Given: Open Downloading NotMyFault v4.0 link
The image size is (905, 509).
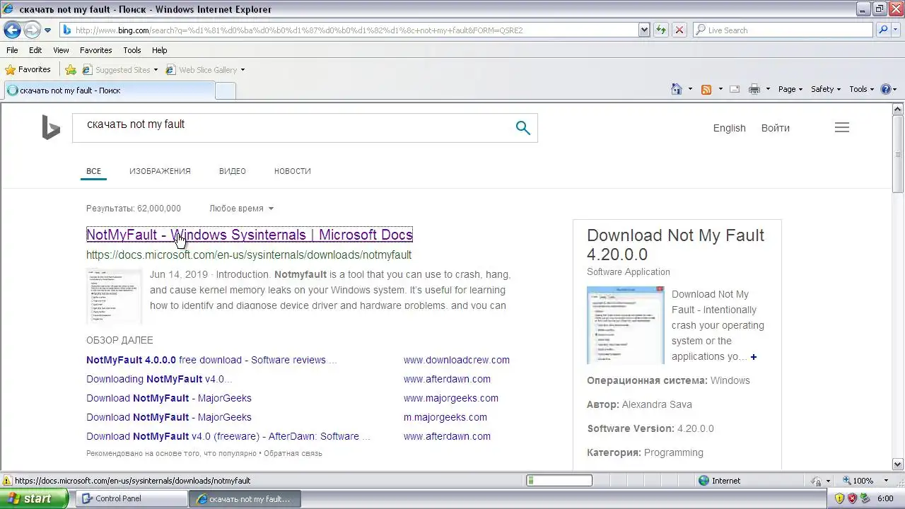Looking at the screenshot, I should click(159, 379).
